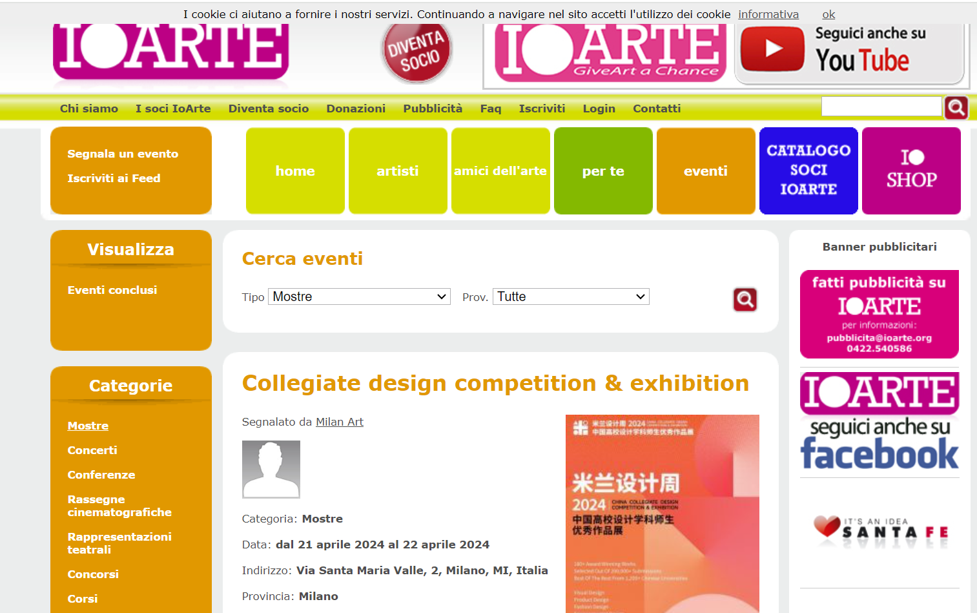Open the exhibition poster image
Screen dimensions: 977x613
662,513
